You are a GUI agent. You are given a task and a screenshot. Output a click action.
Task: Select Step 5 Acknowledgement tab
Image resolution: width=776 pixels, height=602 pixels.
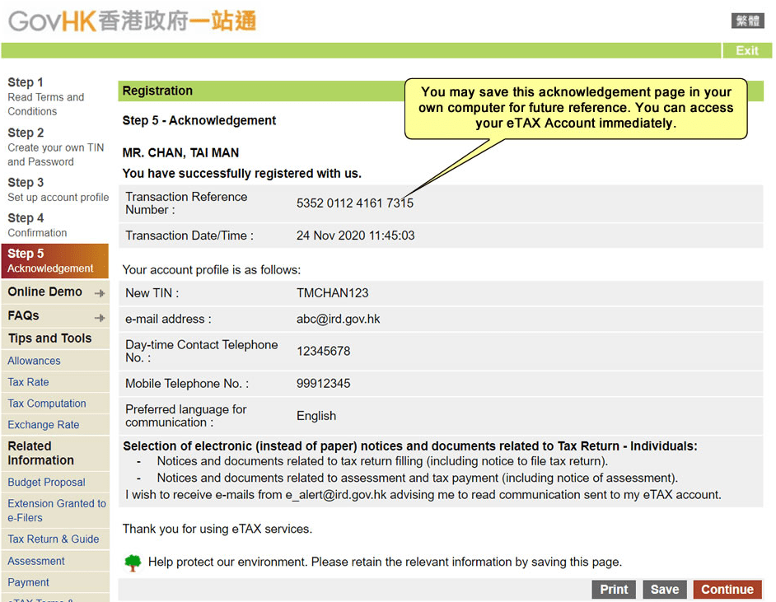tap(55, 261)
